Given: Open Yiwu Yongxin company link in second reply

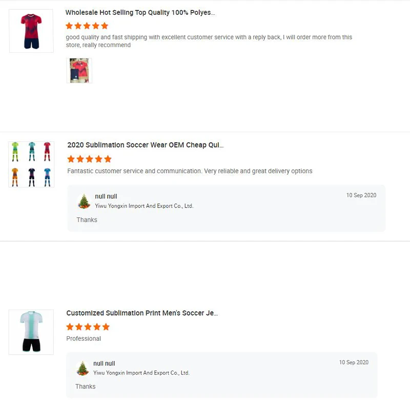Looking at the screenshot, I should (141, 373).
